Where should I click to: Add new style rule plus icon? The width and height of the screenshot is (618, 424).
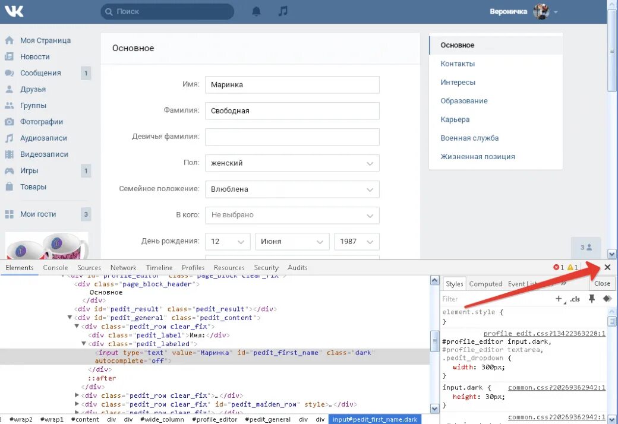pyautogui.click(x=559, y=299)
